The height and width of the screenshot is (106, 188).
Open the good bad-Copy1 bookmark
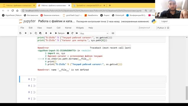(73, 15)
